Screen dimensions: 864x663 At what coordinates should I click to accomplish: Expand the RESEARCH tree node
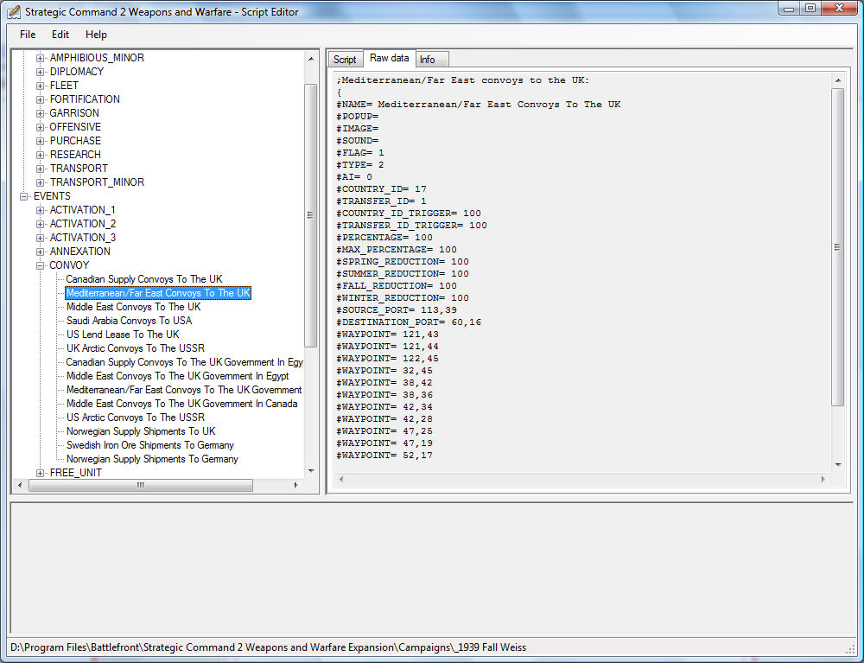41,155
